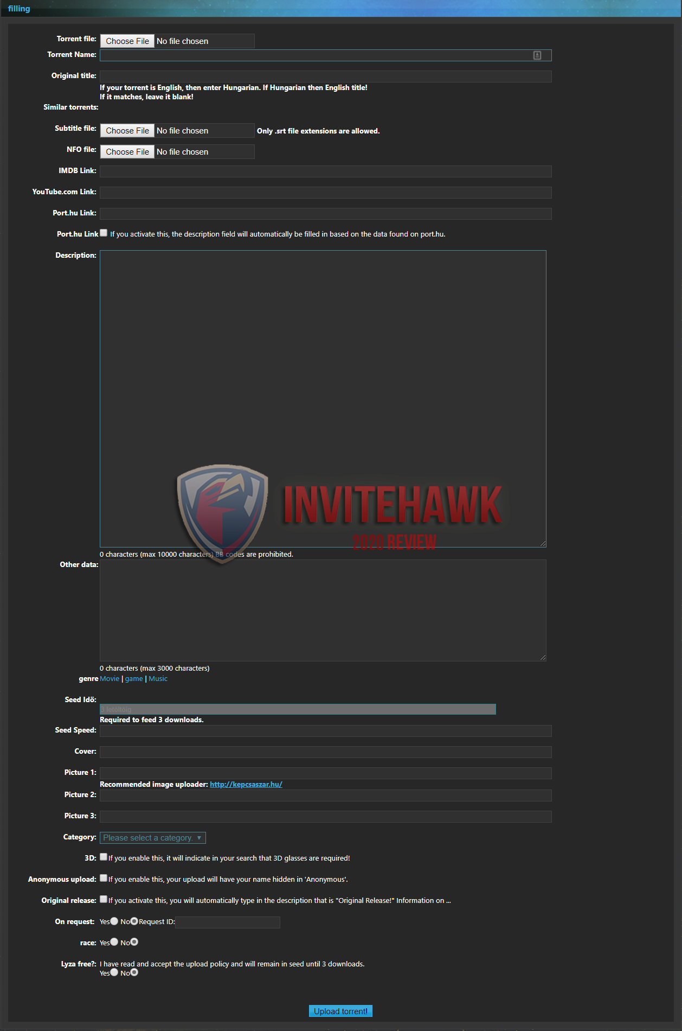Click inside the Description text area

[x=323, y=399]
